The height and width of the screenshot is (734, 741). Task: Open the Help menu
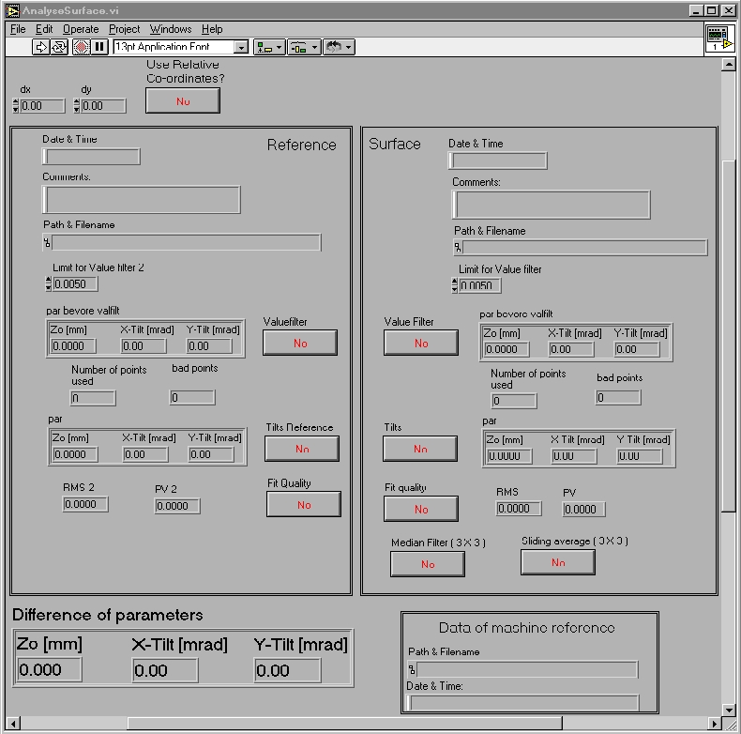[212, 29]
